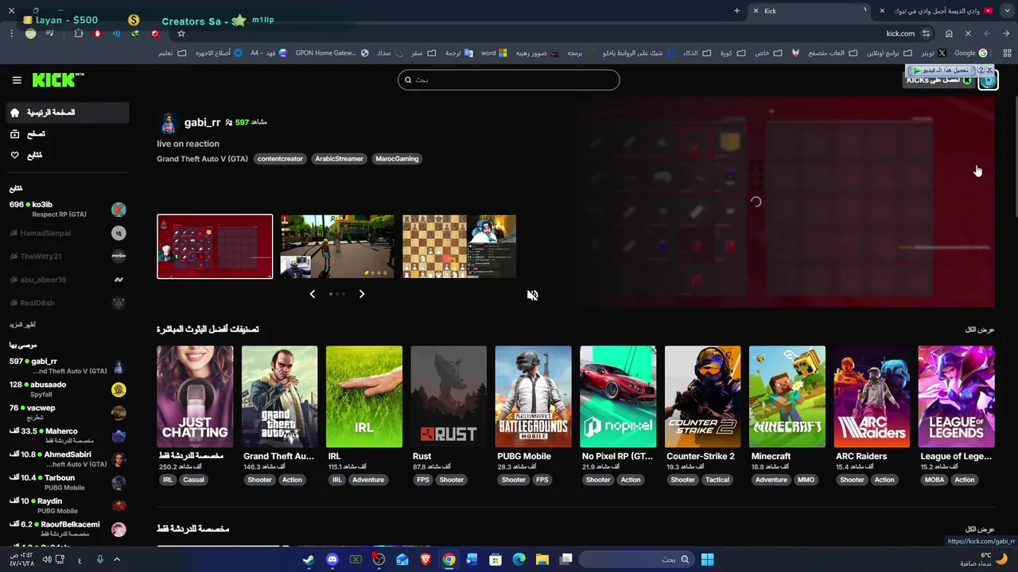1018x572 pixels.
Task: Click the browser forward arrow
Action: [x=987, y=33]
